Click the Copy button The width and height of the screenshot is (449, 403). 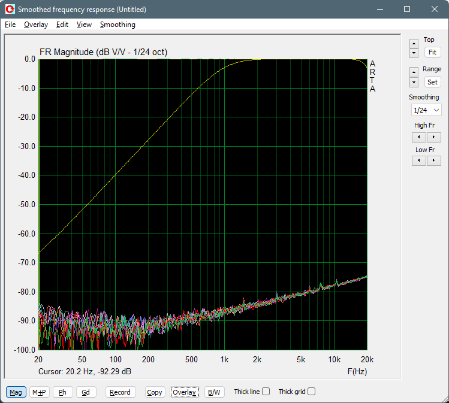(155, 392)
